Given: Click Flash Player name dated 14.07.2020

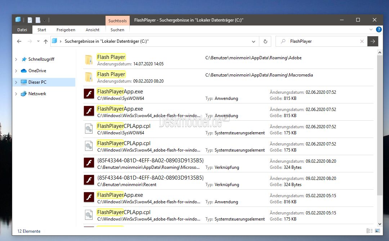Looking at the screenshot, I should click(111, 57).
